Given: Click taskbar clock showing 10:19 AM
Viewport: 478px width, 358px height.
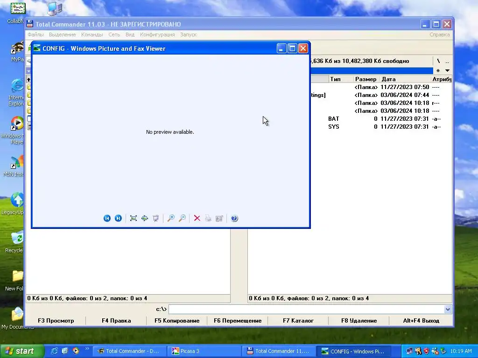Looking at the screenshot, I should (461, 351).
